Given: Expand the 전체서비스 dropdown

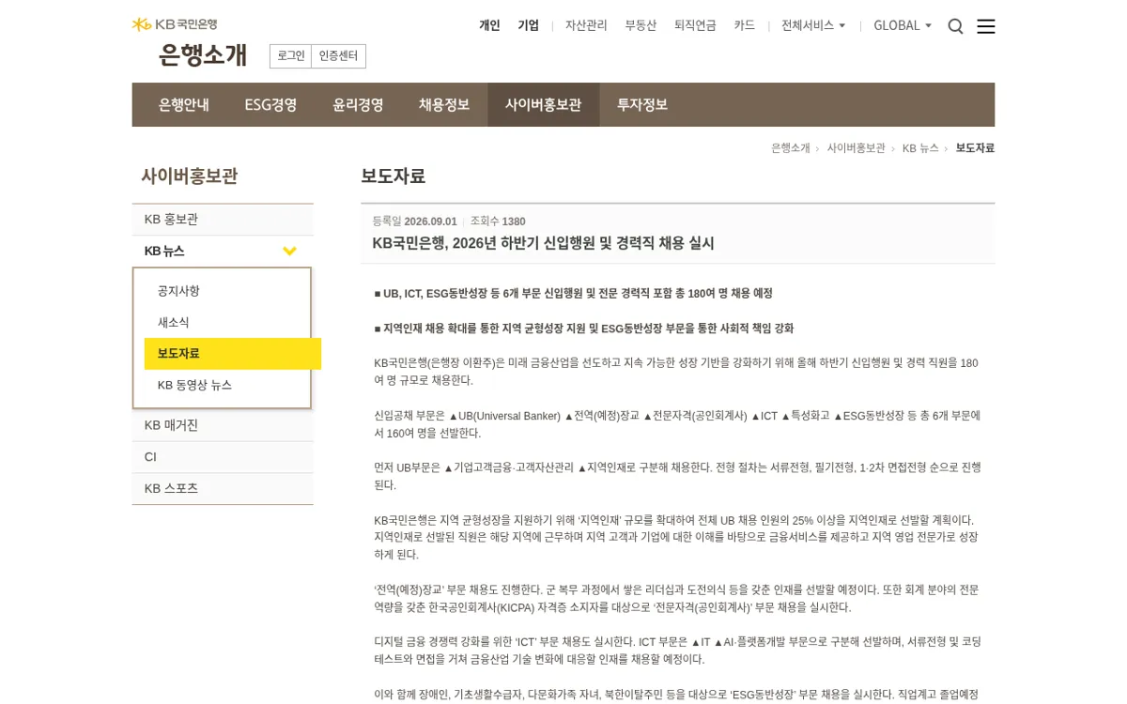Looking at the screenshot, I should pos(813,25).
